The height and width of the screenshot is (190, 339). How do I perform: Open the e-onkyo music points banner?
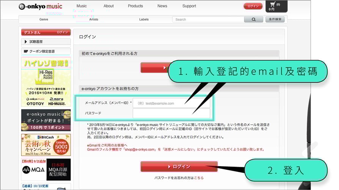(x=46, y=120)
